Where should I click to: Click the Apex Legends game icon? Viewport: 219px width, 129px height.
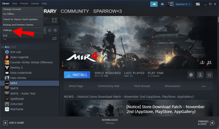pos(7,57)
